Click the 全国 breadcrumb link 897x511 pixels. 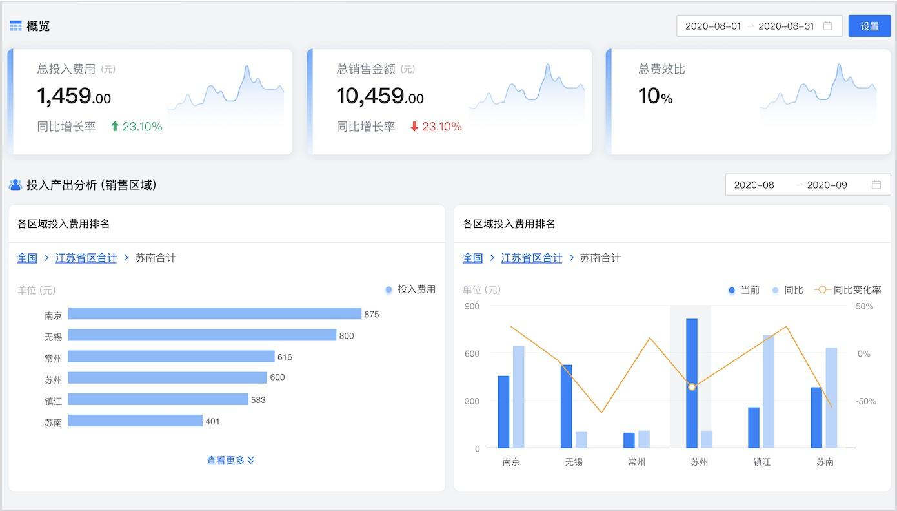(27, 257)
